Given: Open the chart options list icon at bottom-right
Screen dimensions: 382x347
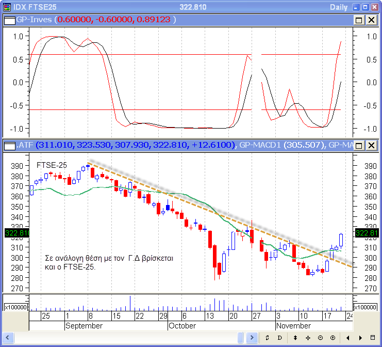Looking at the screenshot, I should pos(373,338).
